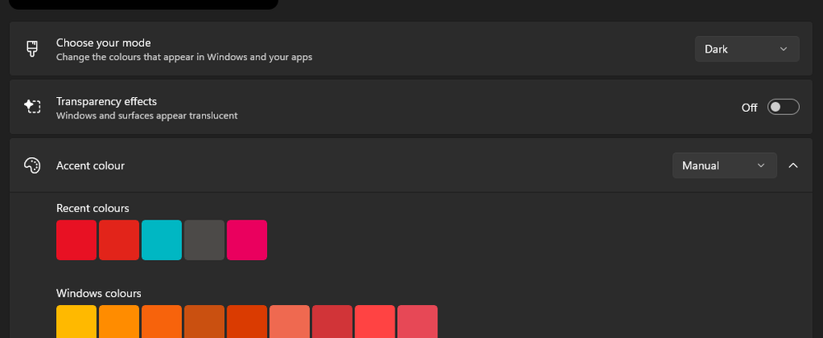Pick the dark red-orange fifth Windows colour
The width and height of the screenshot is (823, 338).
click(246, 322)
